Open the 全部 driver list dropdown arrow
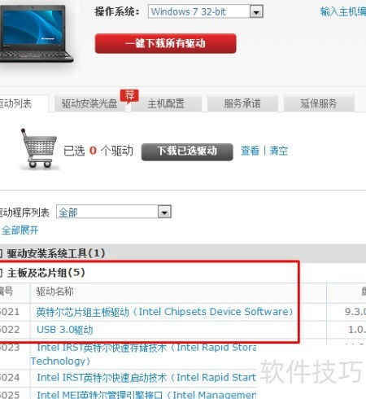 pos(164,212)
